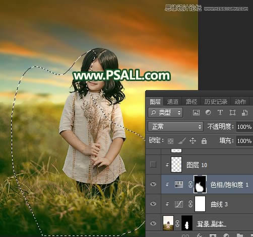Lock all padlock icon
This screenshot has height=237, width=253.
204,141
